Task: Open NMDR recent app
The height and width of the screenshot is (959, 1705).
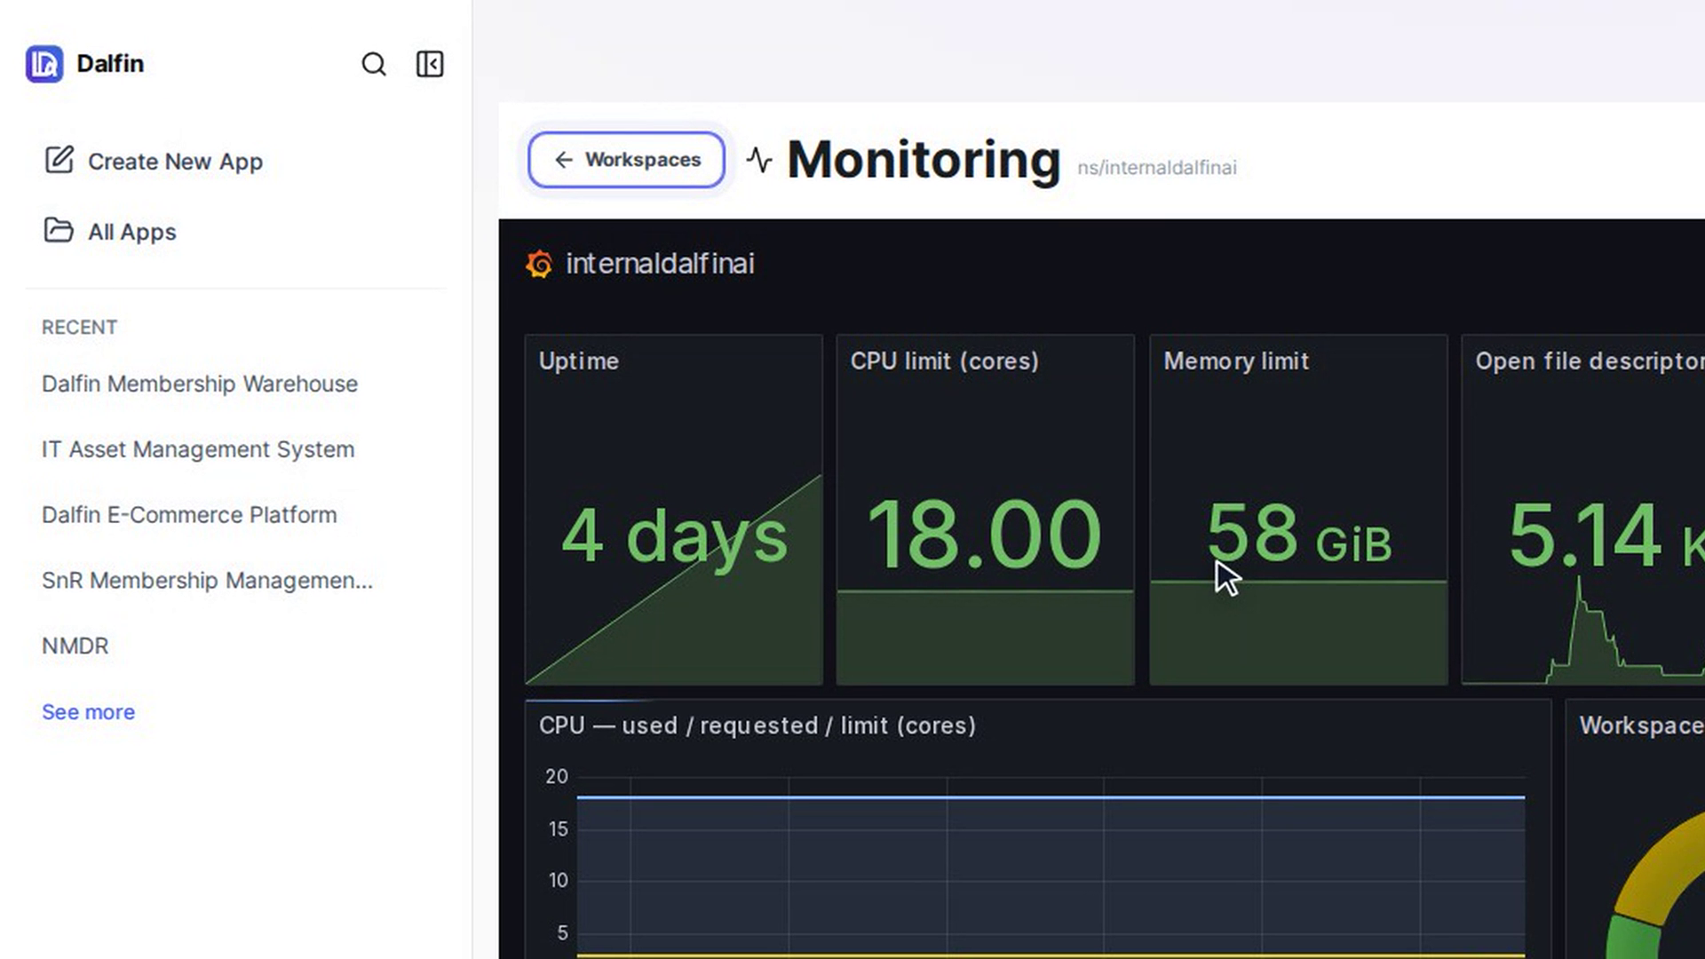Action: 75,646
